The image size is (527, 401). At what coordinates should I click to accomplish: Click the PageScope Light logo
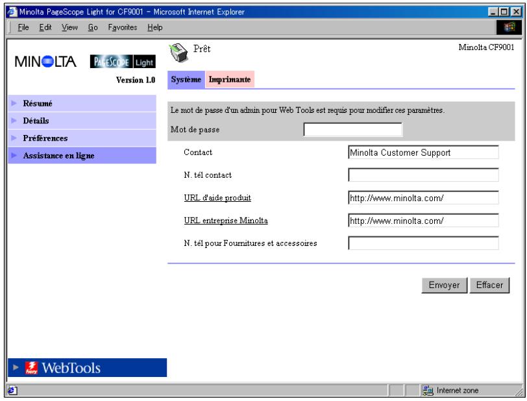click(123, 62)
